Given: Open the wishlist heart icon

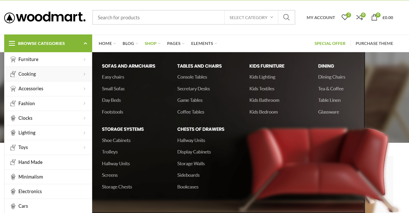Looking at the screenshot, I should tap(345, 17).
